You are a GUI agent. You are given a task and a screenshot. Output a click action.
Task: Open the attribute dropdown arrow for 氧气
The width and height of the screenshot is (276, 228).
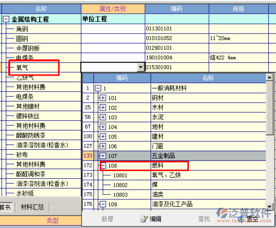point(141,67)
